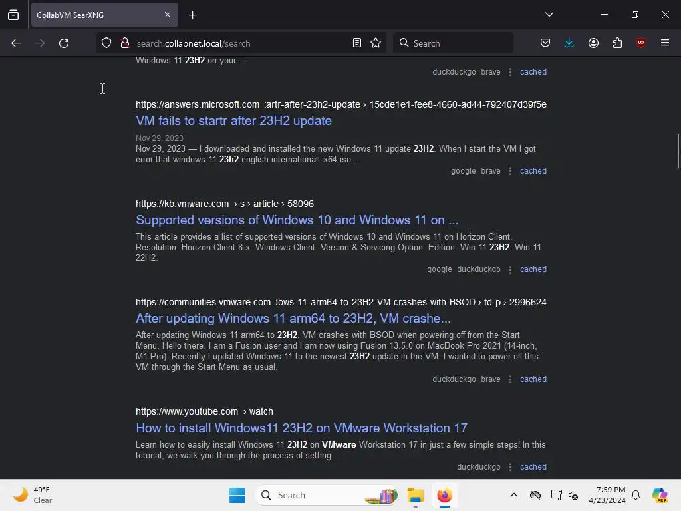Open the Windows Start menu
Screen dimensions: 681x511
[x=237, y=495]
